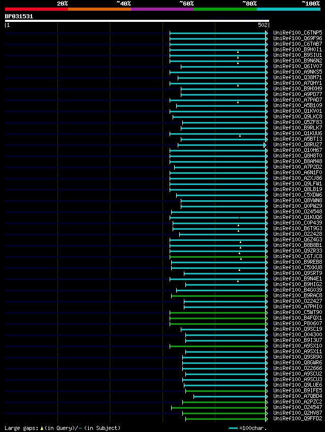The image size is (325, 432).
Task: Select the UniRef100_A7QHY1 label
Action: [298, 83]
